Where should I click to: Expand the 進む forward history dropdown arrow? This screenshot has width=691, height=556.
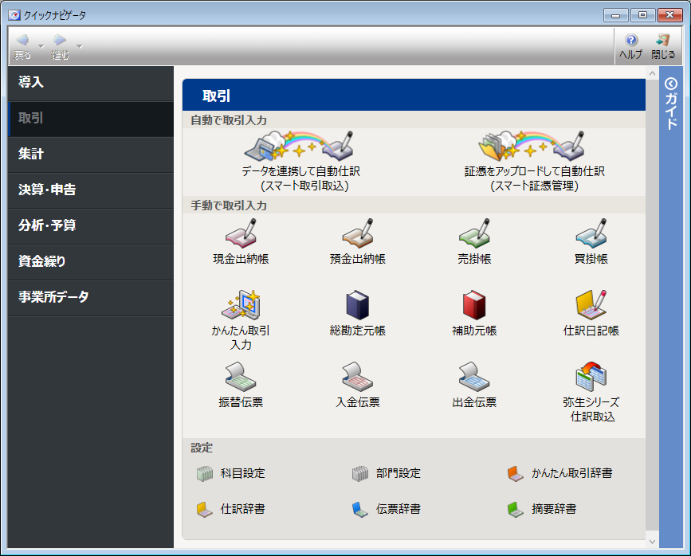(79, 46)
